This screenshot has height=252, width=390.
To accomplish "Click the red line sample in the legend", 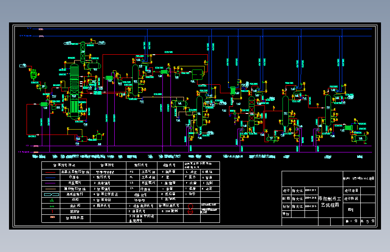I will click(50, 172).
